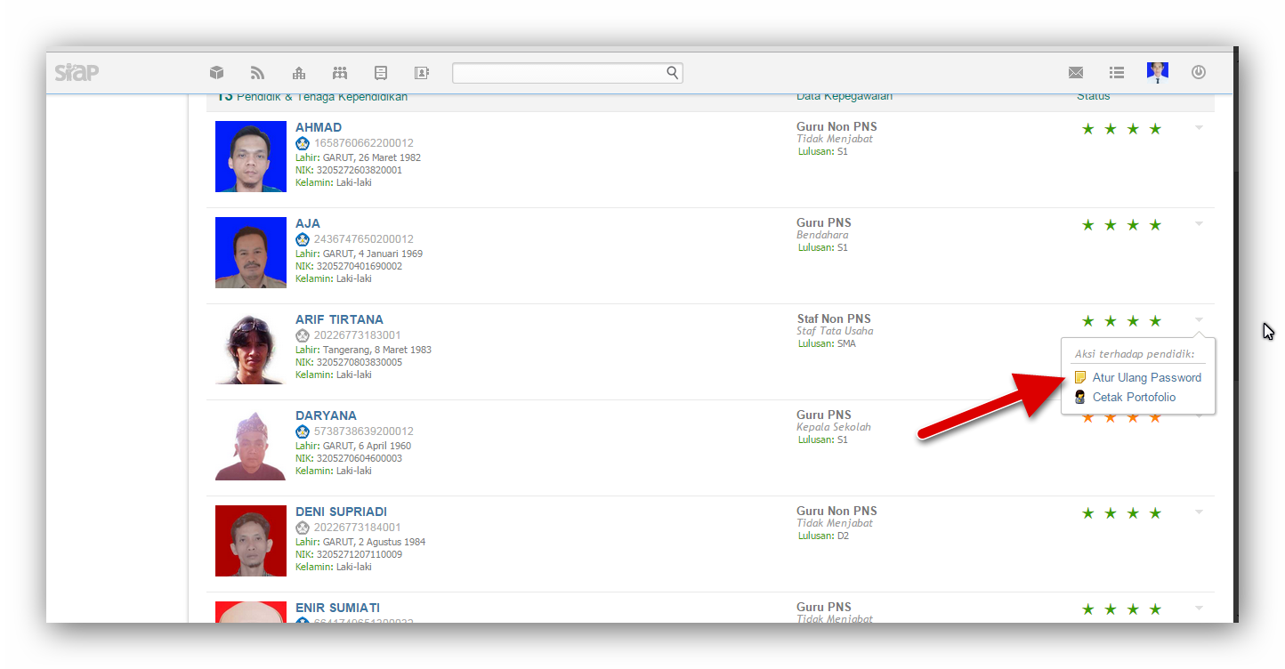Image resolution: width=1285 pixels, height=669 pixels.
Task: Click the school building icon in toolbar
Action: coord(299,73)
